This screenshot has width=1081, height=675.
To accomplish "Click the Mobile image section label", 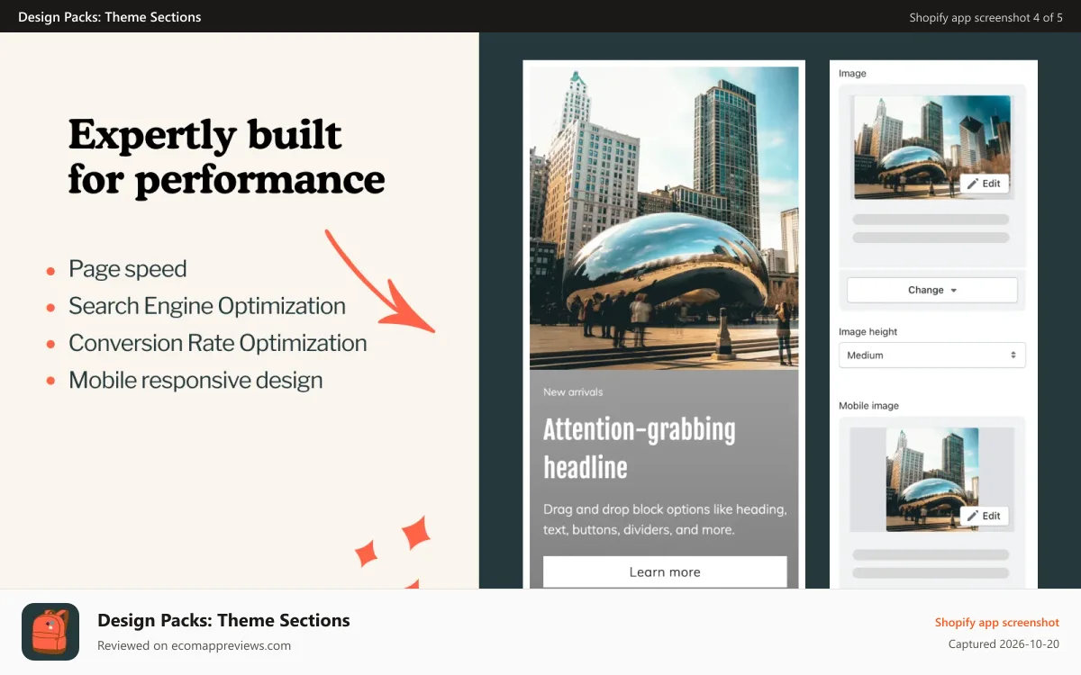I will click(868, 406).
